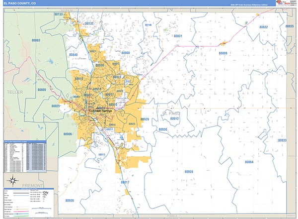This screenshot has width=298, height=219.
Task: Click ZIP code 80864 label
Action: pyautogui.click(x=249, y=162)
